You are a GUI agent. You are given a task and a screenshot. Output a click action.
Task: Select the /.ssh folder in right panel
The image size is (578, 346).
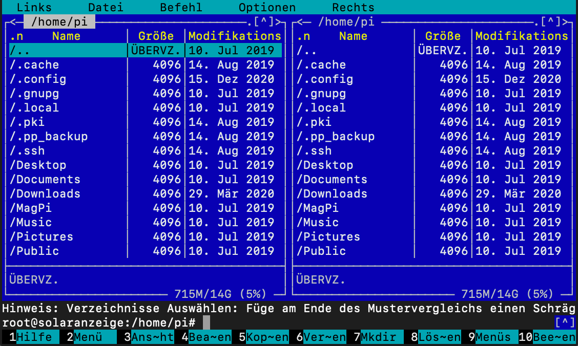[314, 151]
